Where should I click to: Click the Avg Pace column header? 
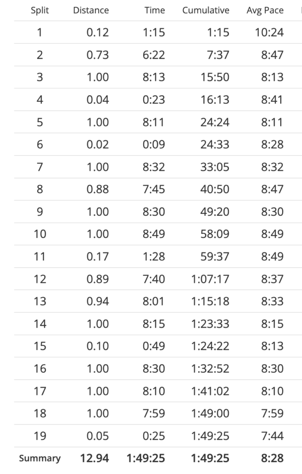pos(265,10)
